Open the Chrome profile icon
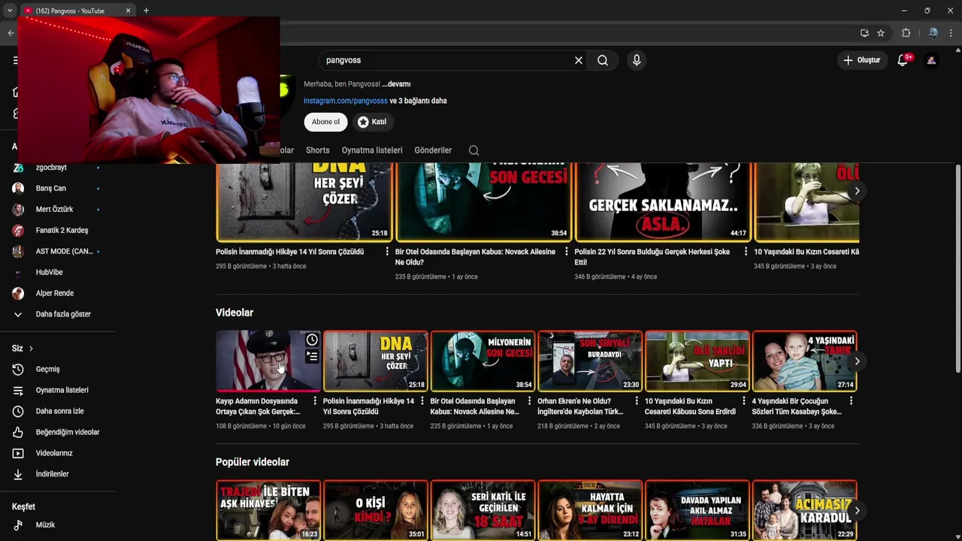Viewport: 962px width, 541px height. pos(933,33)
